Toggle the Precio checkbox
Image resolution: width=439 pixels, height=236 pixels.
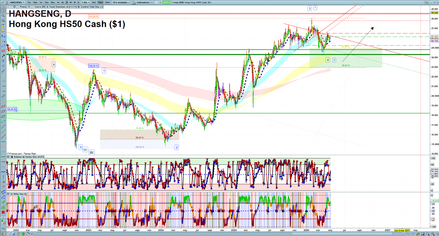click(x=18, y=7)
